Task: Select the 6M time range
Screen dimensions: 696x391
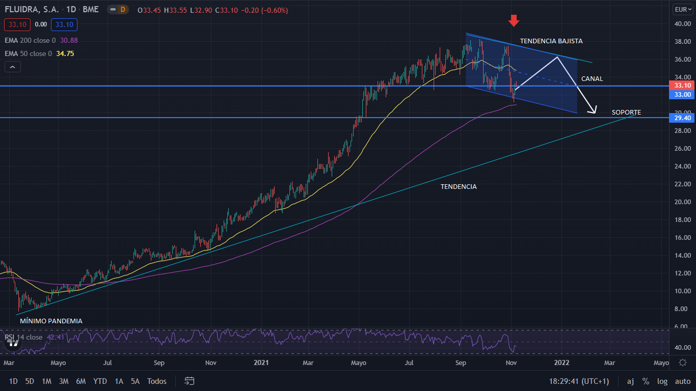Action: 81,381
